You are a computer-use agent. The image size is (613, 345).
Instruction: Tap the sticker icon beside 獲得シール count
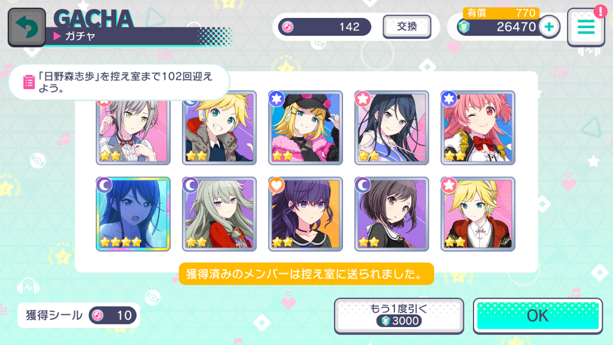click(x=98, y=315)
